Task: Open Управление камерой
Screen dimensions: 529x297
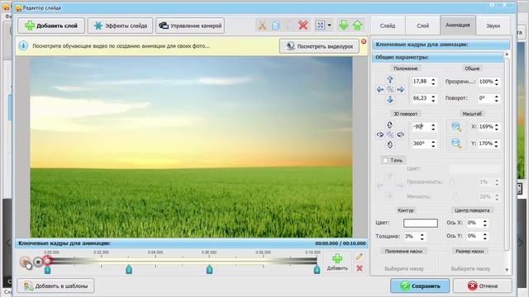Action: click(190, 26)
